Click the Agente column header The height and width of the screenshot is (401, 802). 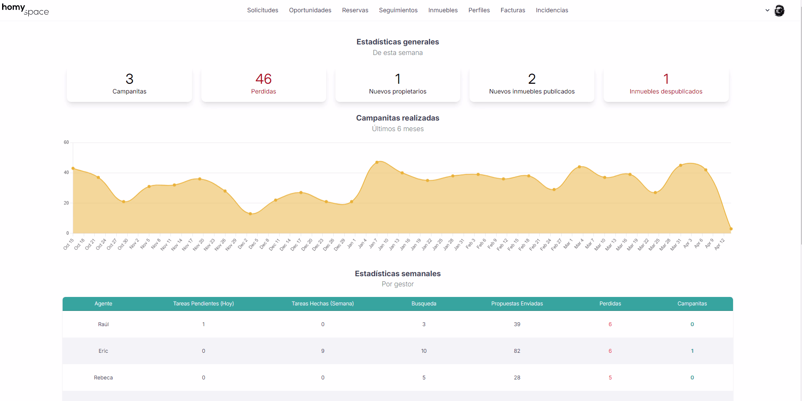pos(103,304)
